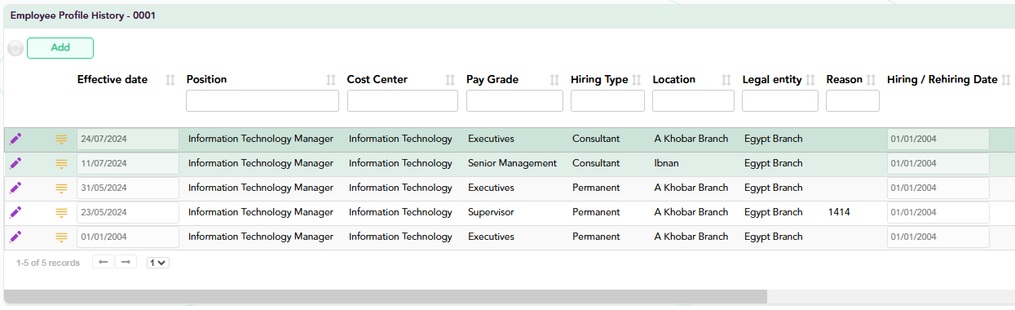Click the Location column header
The height and width of the screenshot is (310, 1015).
point(674,80)
